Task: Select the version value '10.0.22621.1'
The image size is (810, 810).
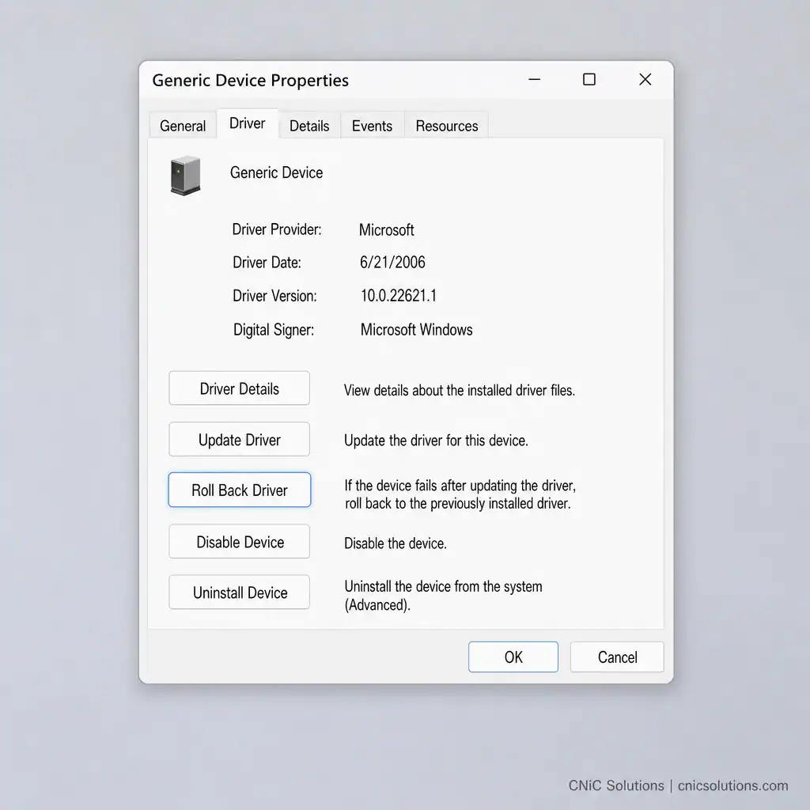Action: pyautogui.click(x=399, y=296)
